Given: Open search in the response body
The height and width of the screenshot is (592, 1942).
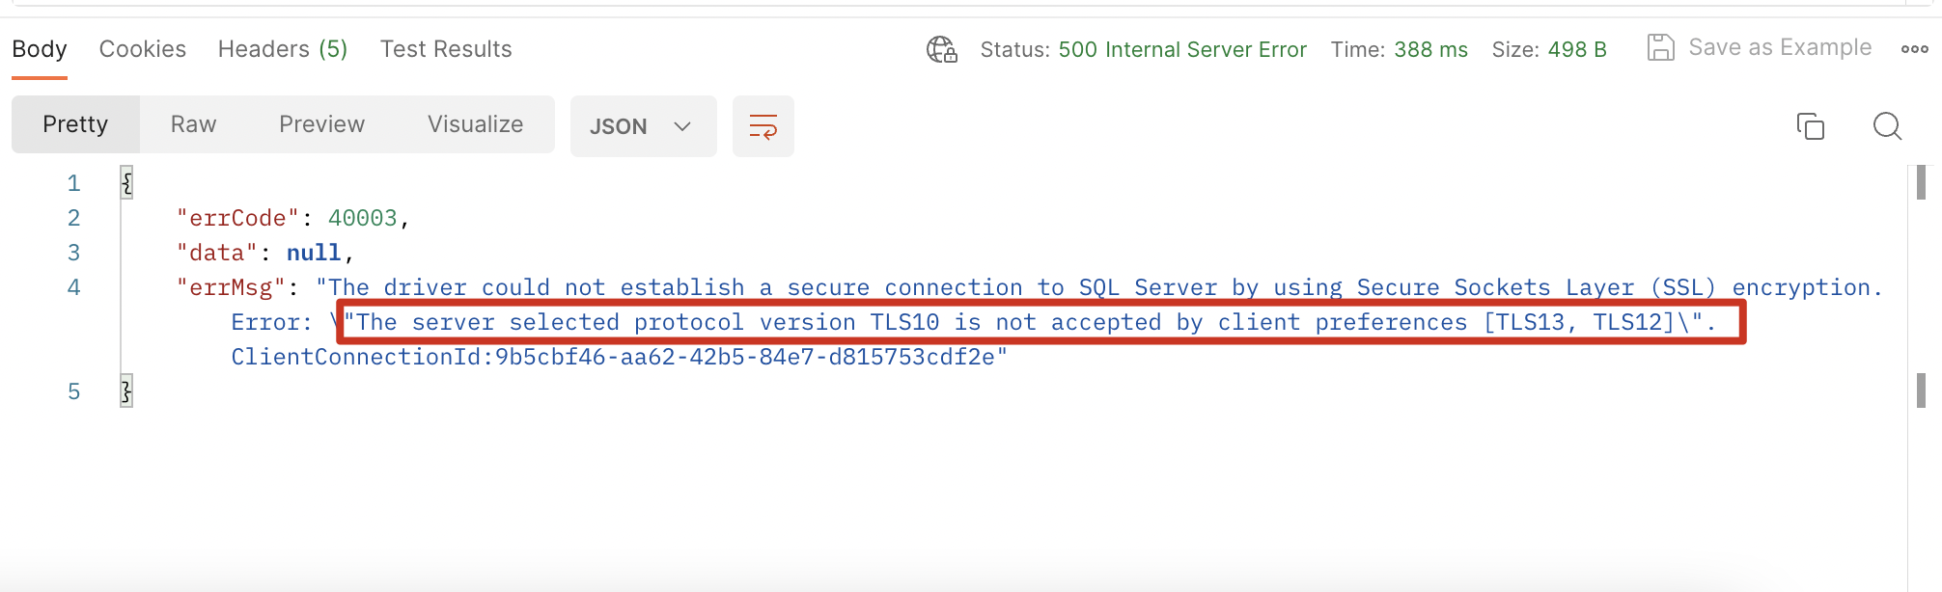Looking at the screenshot, I should [1887, 126].
